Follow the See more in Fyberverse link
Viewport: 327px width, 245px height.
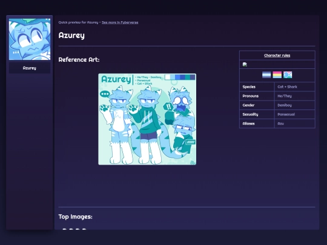click(x=120, y=22)
